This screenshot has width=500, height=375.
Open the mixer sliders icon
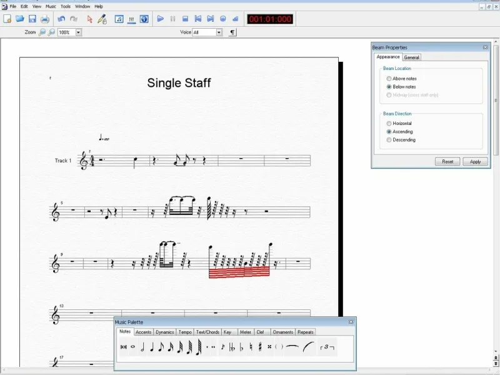[131, 19]
